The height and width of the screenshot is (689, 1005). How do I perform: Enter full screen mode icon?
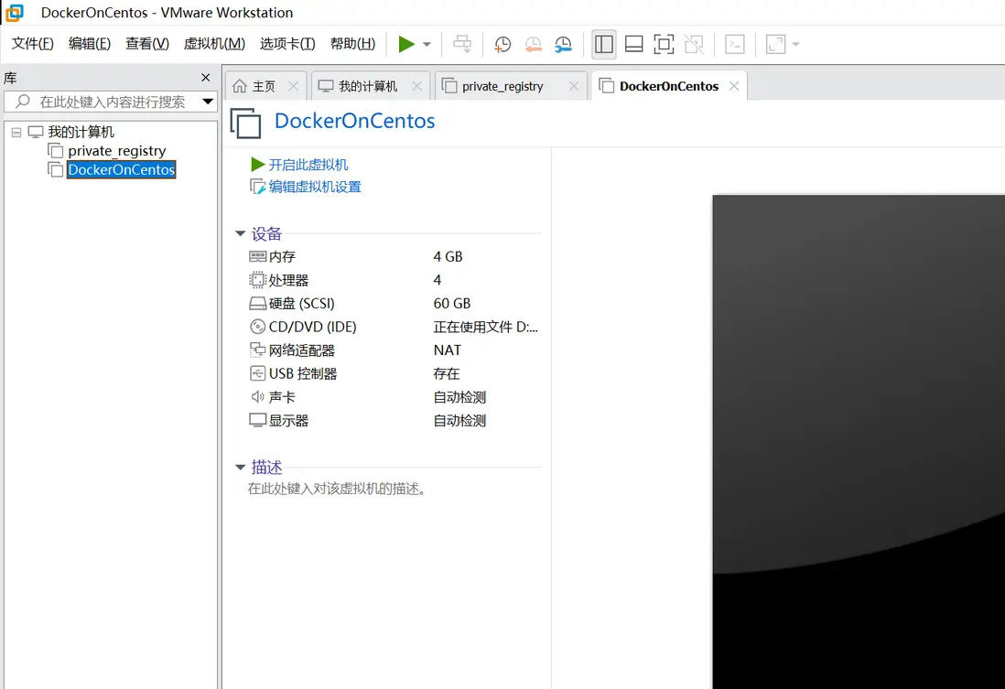tap(664, 44)
